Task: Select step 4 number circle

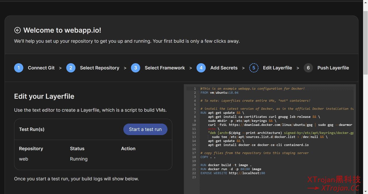Action: (x=201, y=68)
